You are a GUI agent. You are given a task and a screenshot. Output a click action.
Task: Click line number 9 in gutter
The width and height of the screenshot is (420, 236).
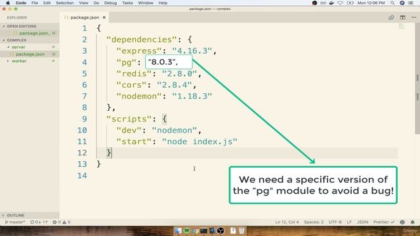coord(85,119)
